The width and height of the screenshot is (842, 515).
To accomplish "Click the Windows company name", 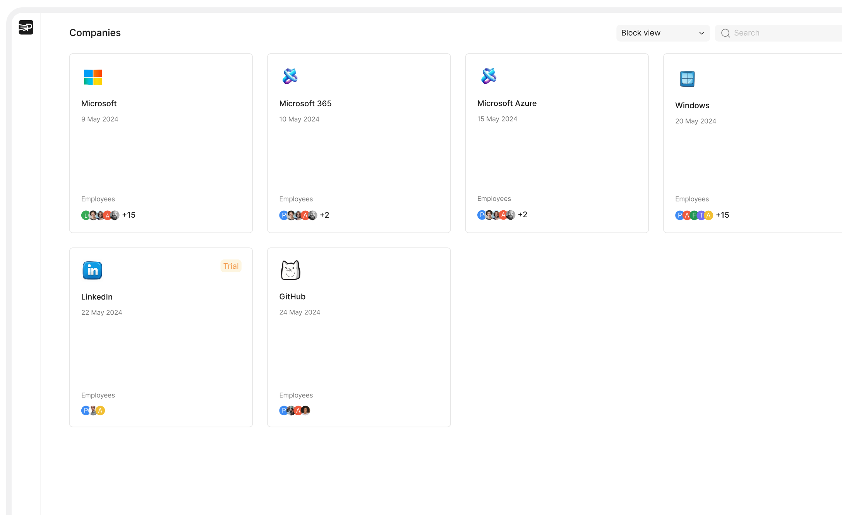I will 692,106.
